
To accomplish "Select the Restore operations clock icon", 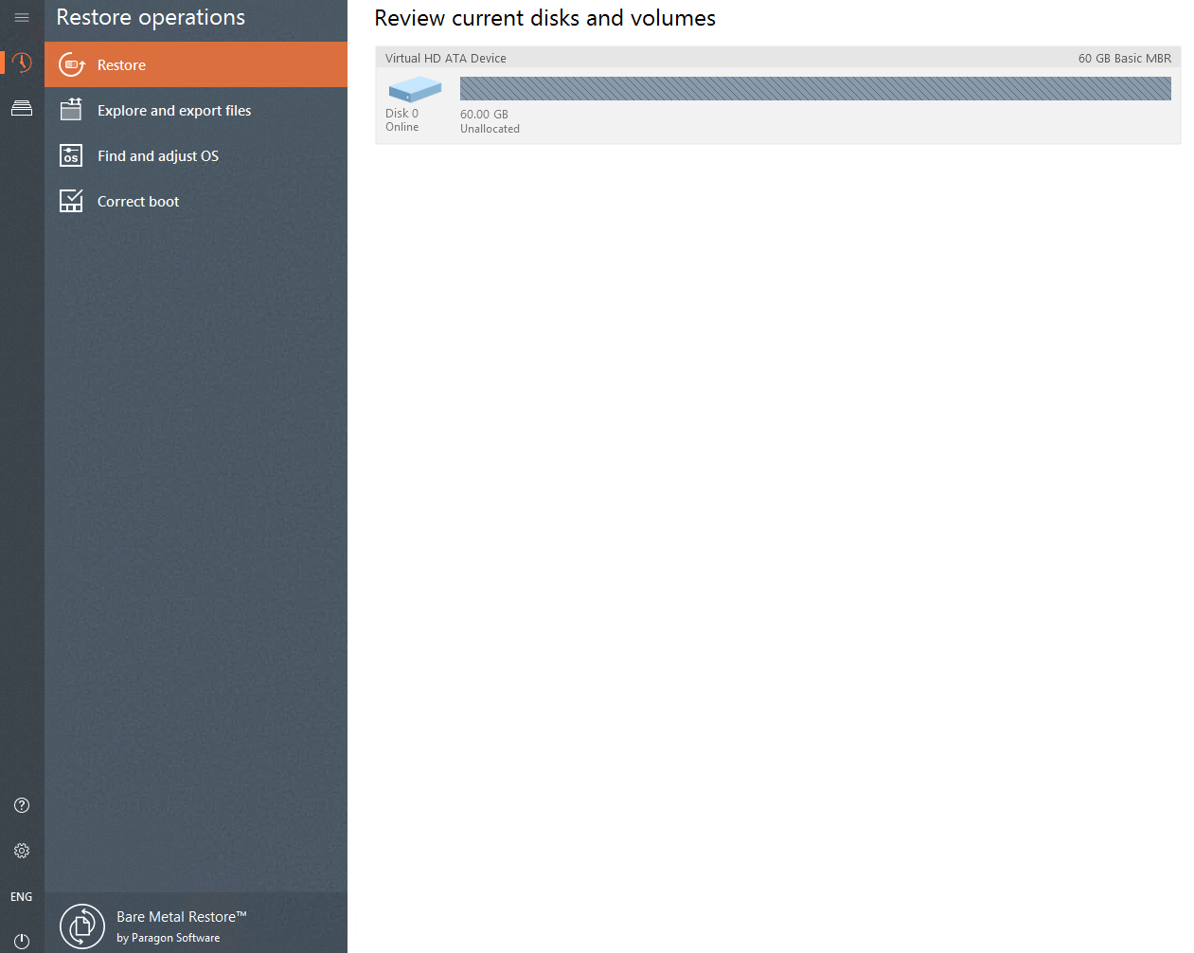I will pyautogui.click(x=22, y=63).
